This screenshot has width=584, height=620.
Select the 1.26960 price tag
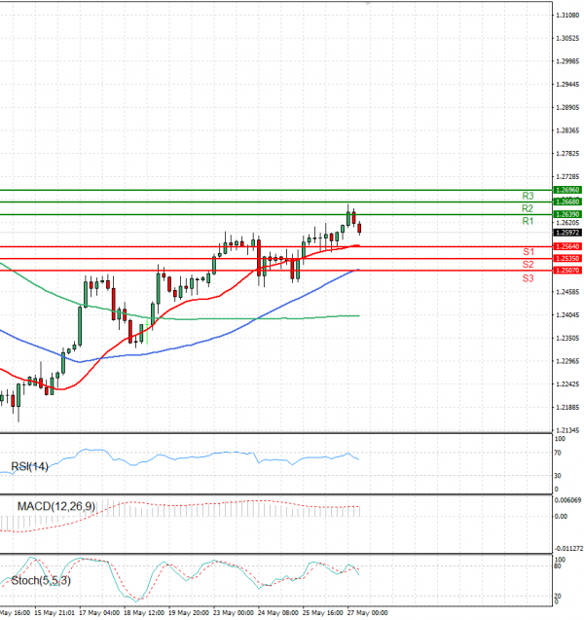coord(567,190)
